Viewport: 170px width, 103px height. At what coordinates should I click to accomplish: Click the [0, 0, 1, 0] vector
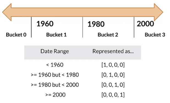pyautogui.click(x=113, y=85)
